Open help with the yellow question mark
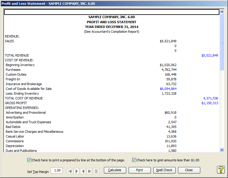The height and width of the screenshot is (178, 228). click(x=221, y=170)
